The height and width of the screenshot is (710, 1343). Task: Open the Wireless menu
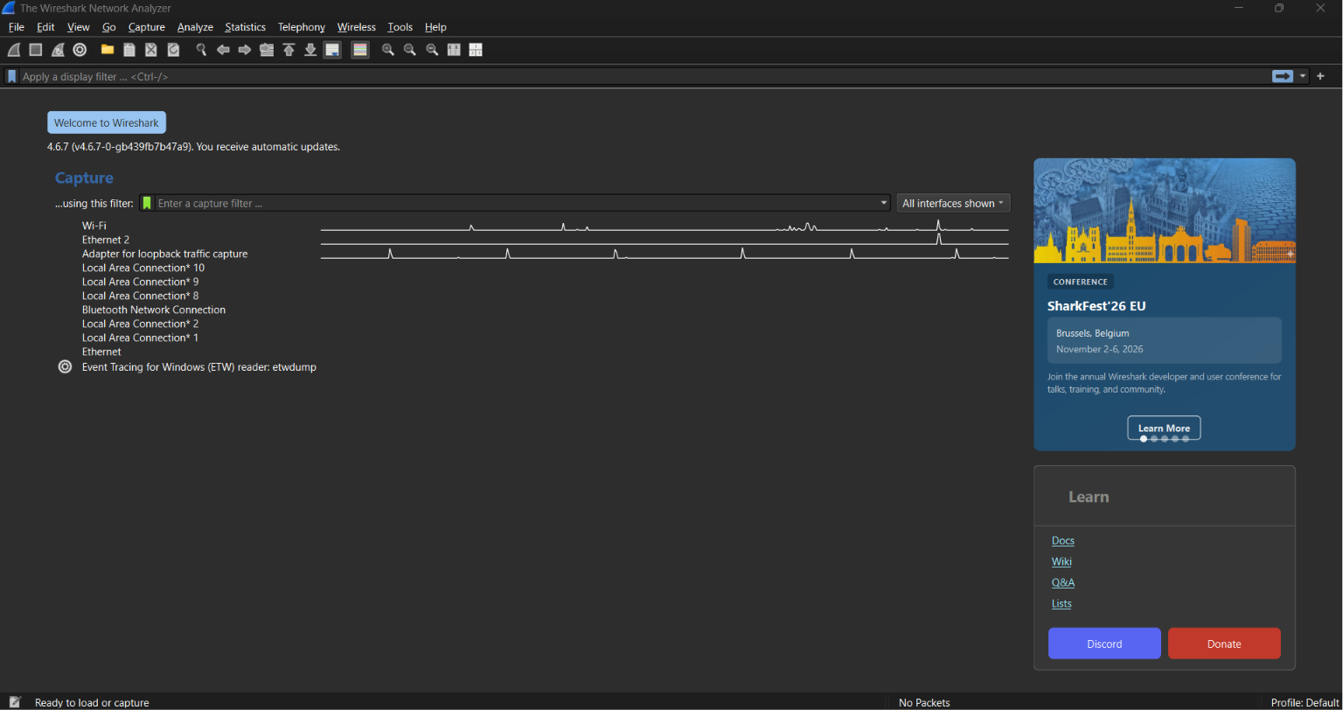point(357,27)
